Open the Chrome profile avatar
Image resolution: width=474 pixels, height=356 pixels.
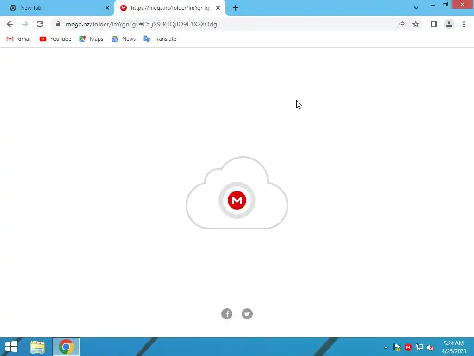tap(449, 24)
